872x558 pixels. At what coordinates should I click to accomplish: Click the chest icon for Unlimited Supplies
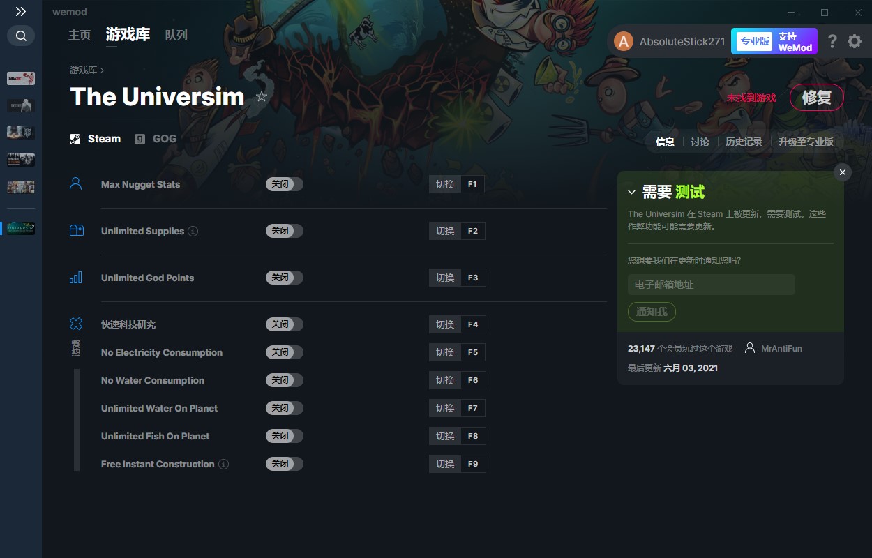point(77,230)
